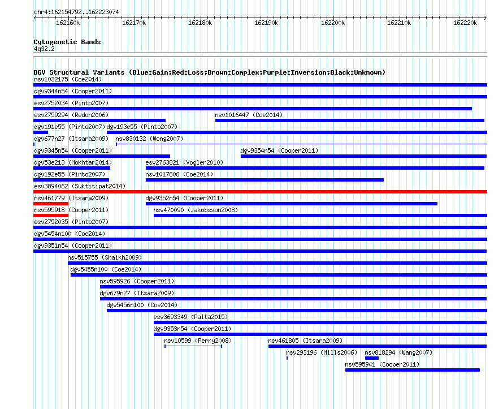This screenshot has width=503, height=409.
Task: Click the 162190k ruler tick label
Action: tap(266, 23)
